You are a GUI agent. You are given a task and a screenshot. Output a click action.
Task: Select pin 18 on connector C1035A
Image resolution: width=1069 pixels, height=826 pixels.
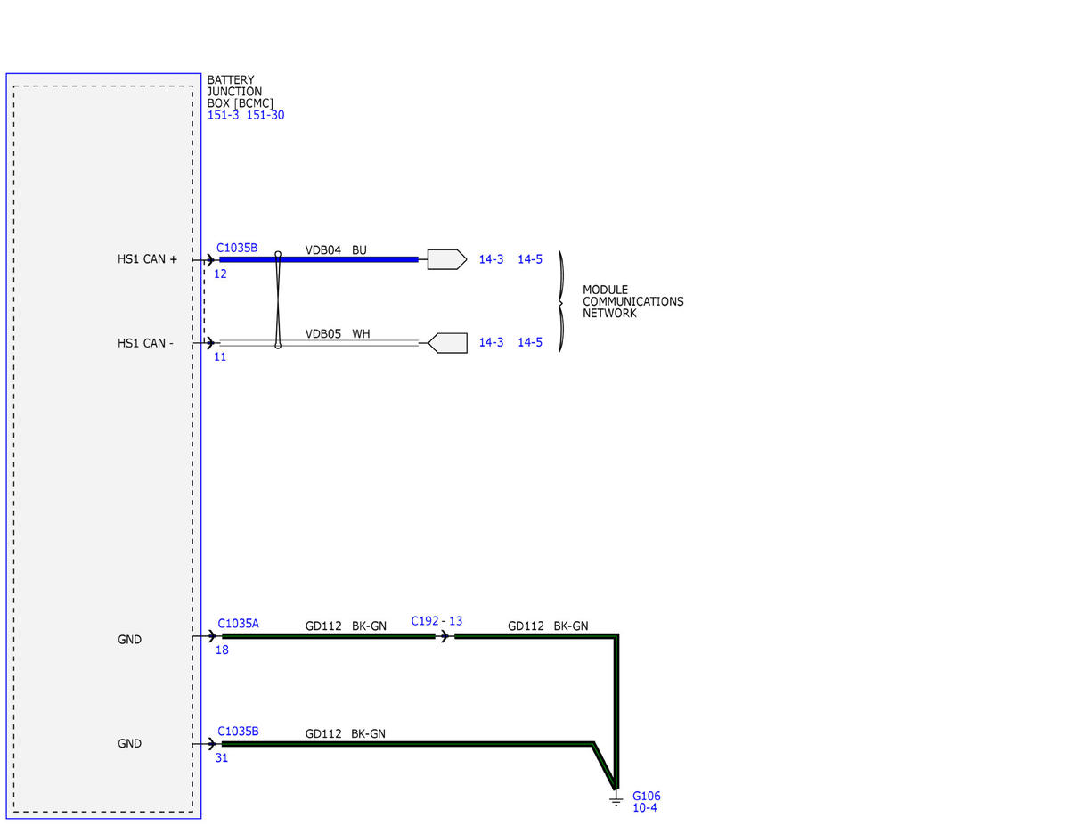(x=222, y=650)
